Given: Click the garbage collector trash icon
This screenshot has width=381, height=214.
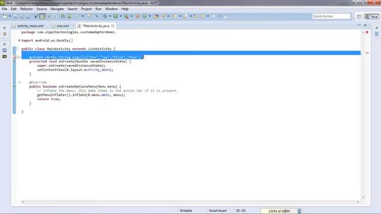Looking at the screenshot, I should (x=299, y=211).
